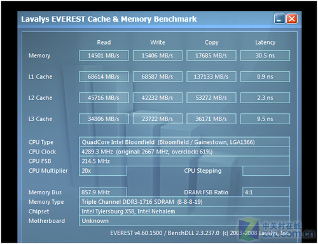Click the L2 Cache row label
Screen dimensions: 318x244
click(x=40, y=98)
